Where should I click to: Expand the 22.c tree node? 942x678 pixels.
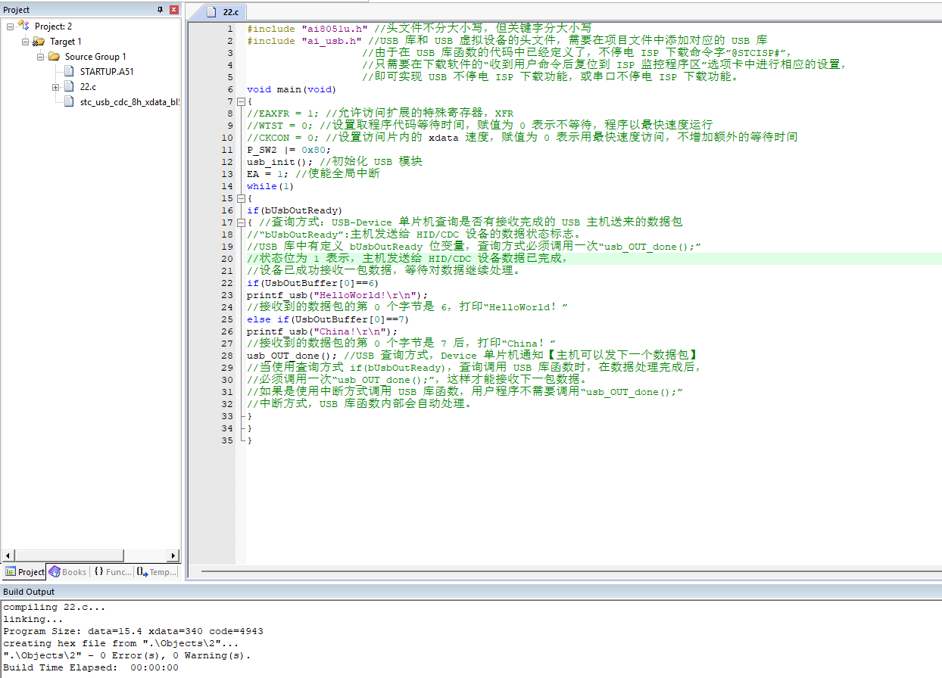[55, 87]
